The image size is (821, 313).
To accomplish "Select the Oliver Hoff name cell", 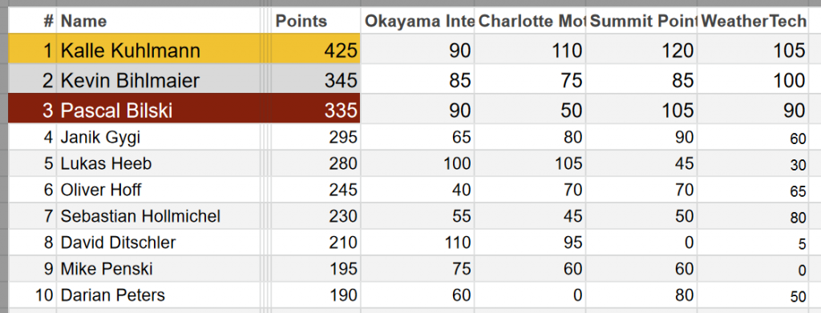I will click(158, 189).
